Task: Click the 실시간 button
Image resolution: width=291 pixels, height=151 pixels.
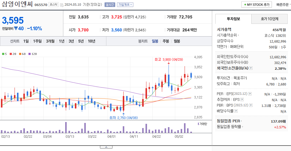Action: pos(110,5)
